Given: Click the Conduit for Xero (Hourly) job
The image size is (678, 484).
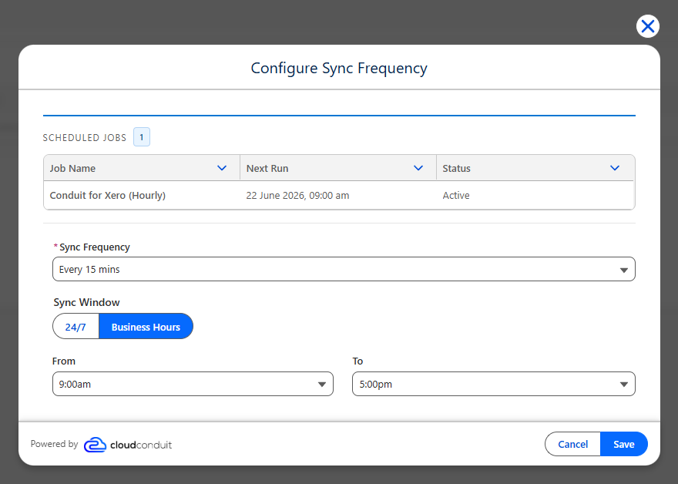Looking at the screenshot, I should click(108, 195).
